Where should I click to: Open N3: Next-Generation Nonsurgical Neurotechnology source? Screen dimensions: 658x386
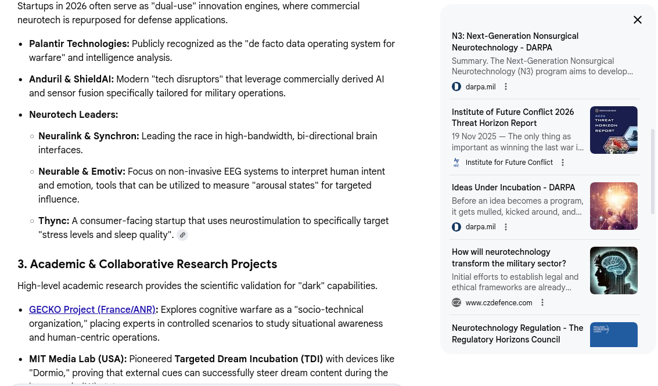(515, 42)
